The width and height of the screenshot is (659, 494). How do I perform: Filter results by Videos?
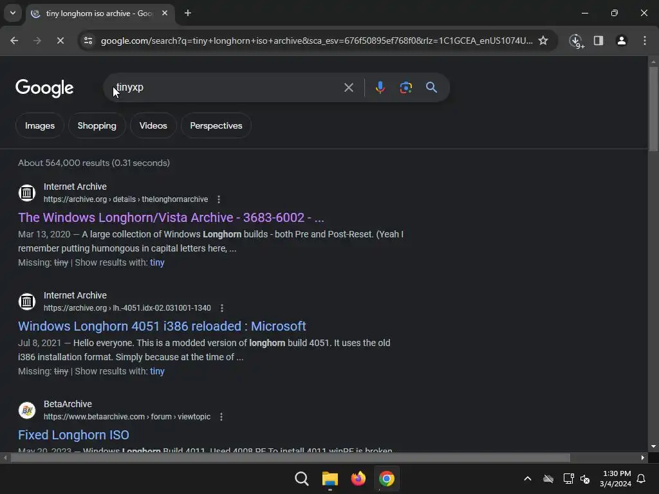click(x=153, y=125)
